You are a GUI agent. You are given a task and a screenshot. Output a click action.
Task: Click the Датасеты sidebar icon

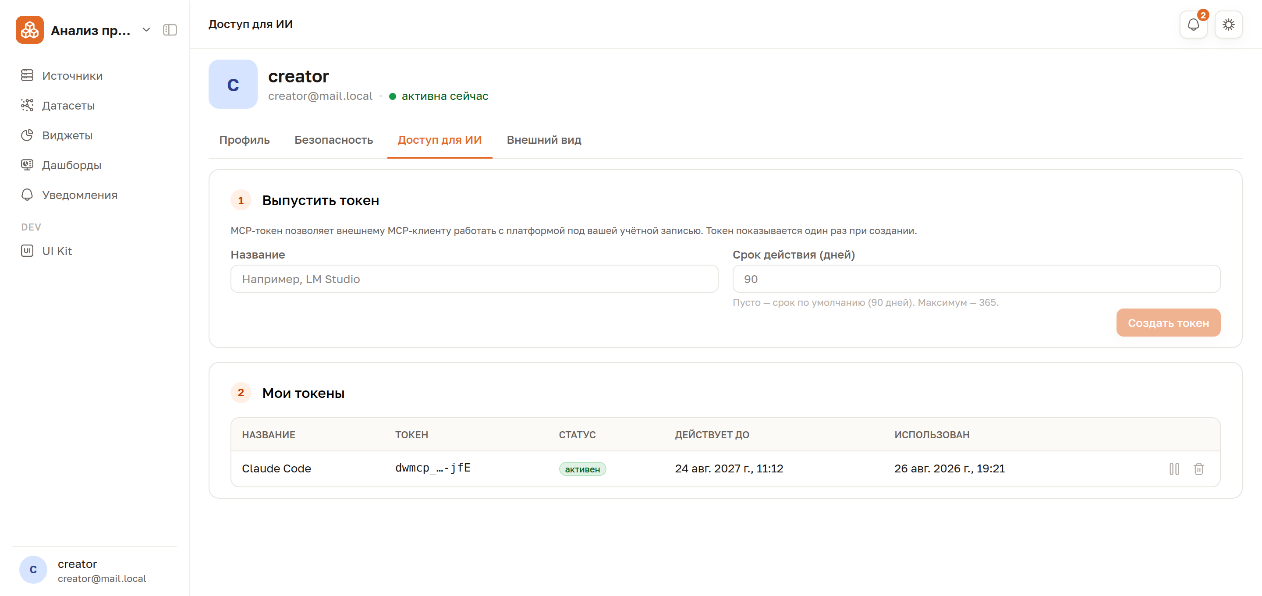[x=27, y=105]
